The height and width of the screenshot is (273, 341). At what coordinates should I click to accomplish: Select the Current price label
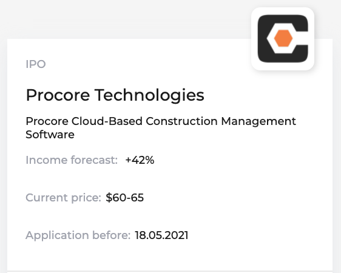[x=63, y=198]
